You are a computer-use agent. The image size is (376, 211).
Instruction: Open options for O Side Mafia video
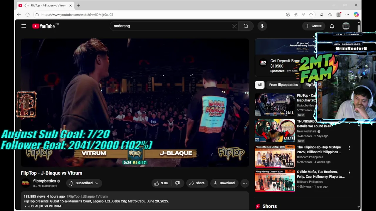click(349, 173)
